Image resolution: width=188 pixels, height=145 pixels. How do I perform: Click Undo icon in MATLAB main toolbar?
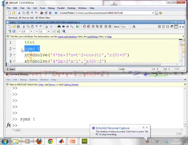32,13
